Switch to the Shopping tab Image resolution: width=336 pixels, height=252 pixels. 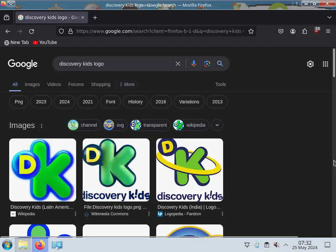tap(100, 84)
